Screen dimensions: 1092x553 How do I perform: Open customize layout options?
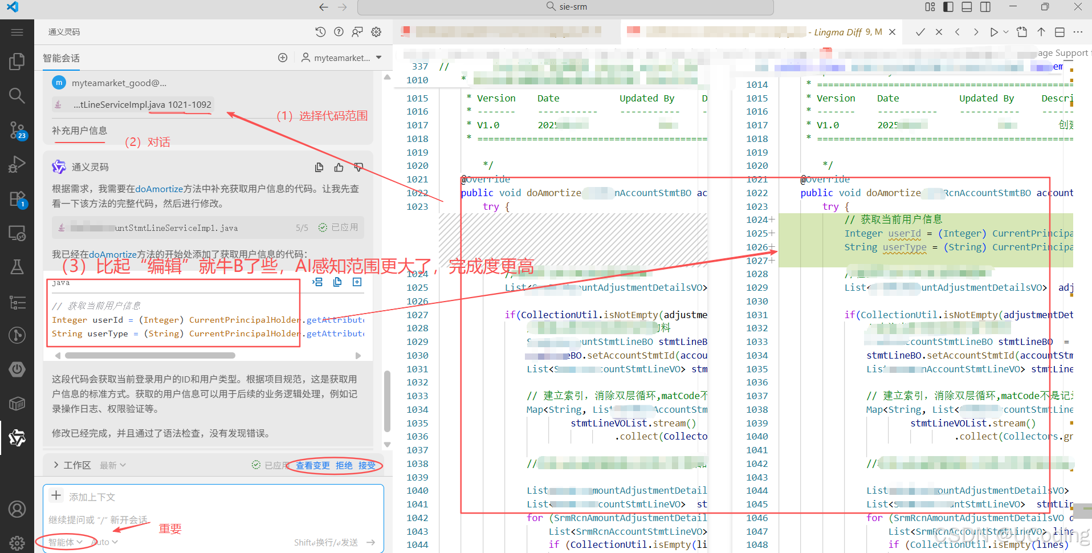(x=930, y=7)
